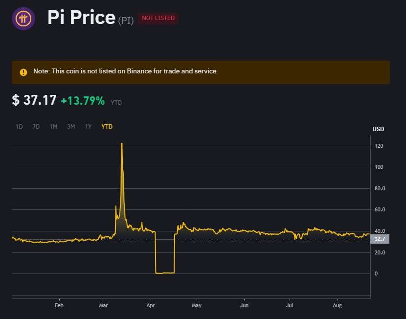The width and height of the screenshot is (406, 319).
Task: Switch to the YTD tab
Action: tap(106, 126)
